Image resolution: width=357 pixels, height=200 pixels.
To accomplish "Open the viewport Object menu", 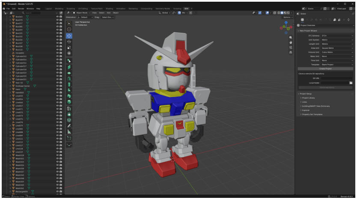I will click(116, 13).
